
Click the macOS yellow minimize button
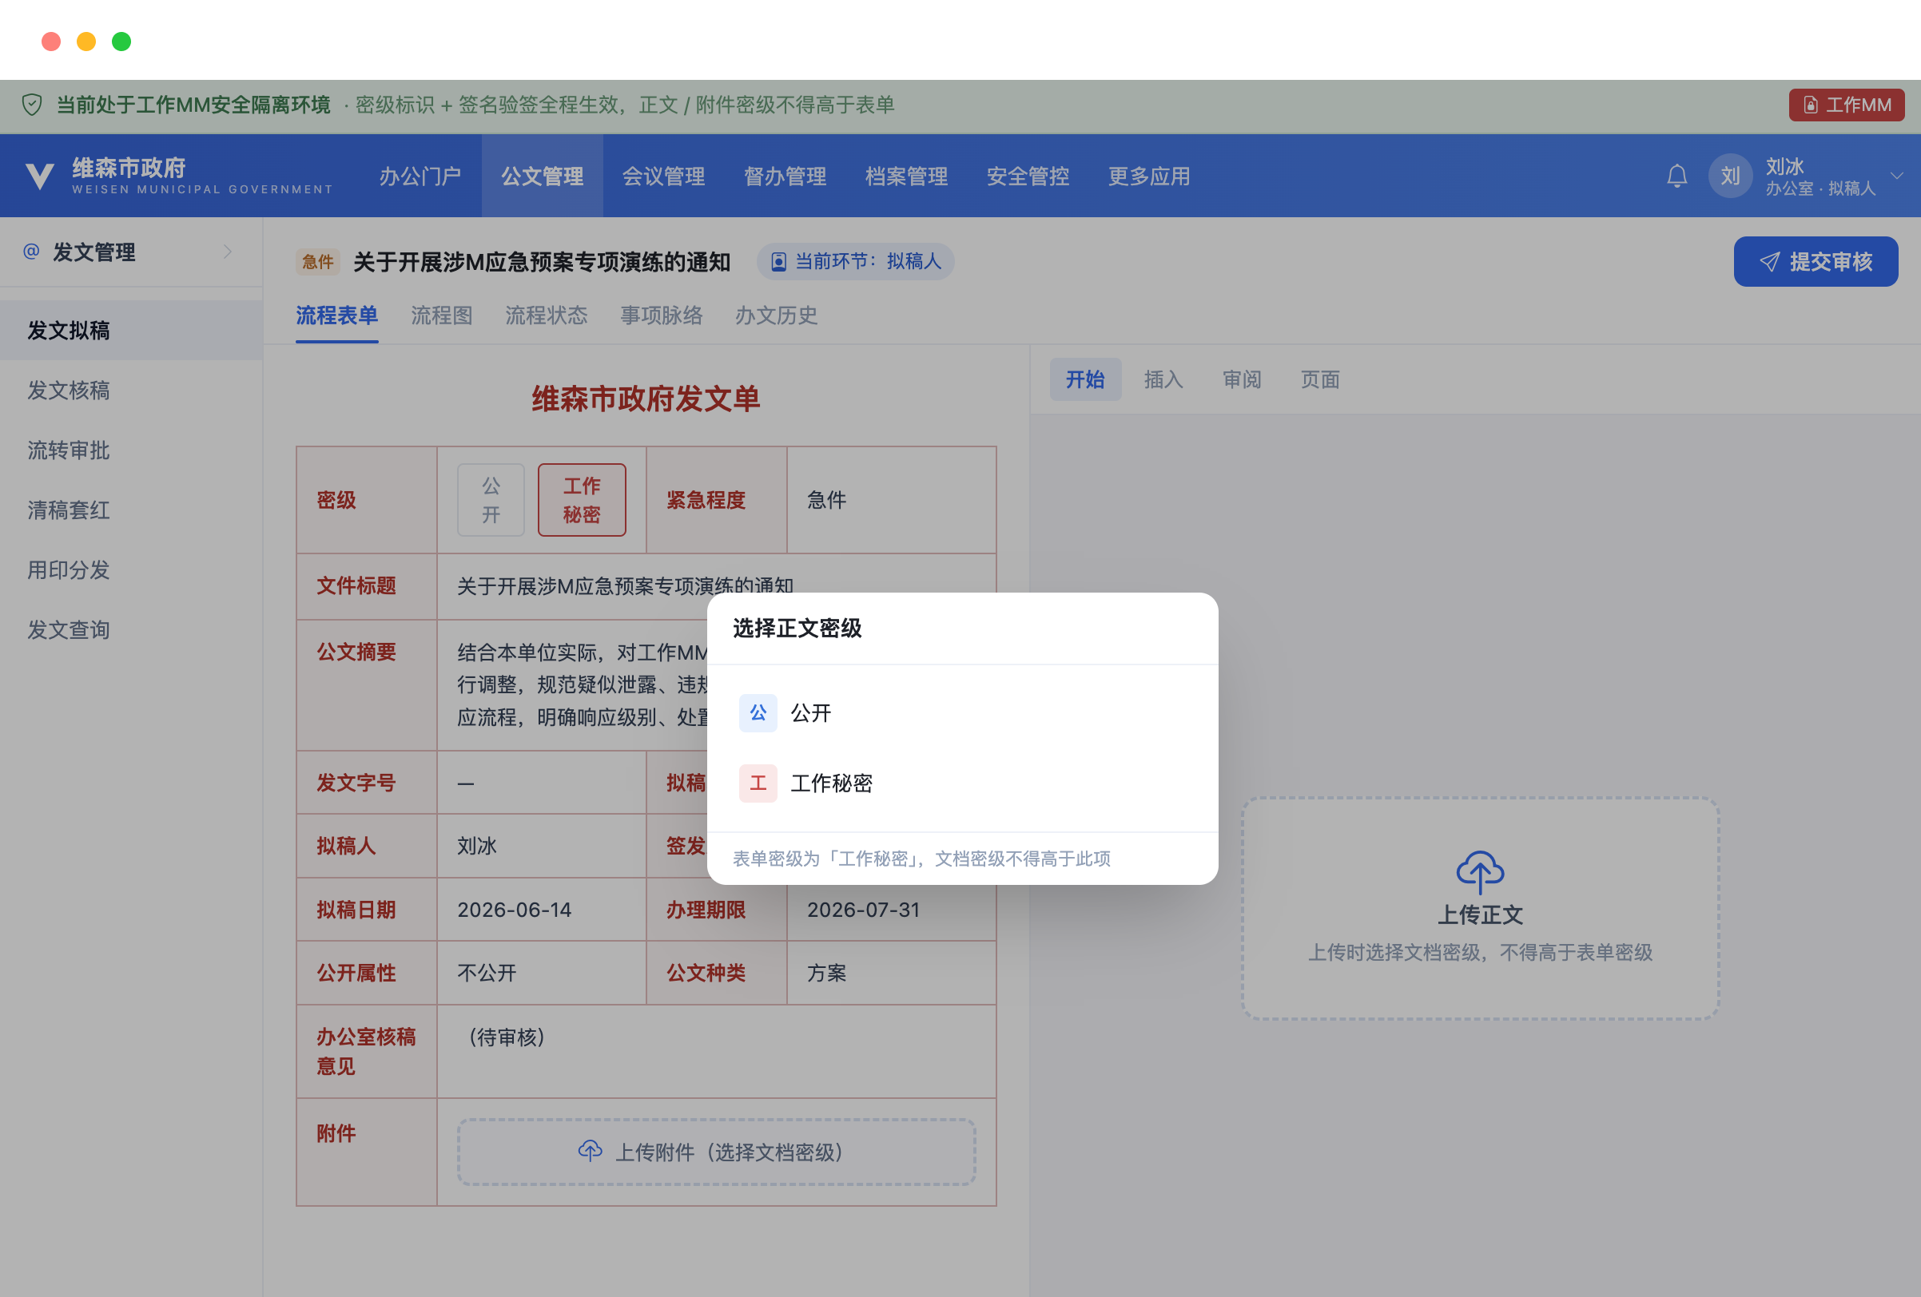(86, 42)
